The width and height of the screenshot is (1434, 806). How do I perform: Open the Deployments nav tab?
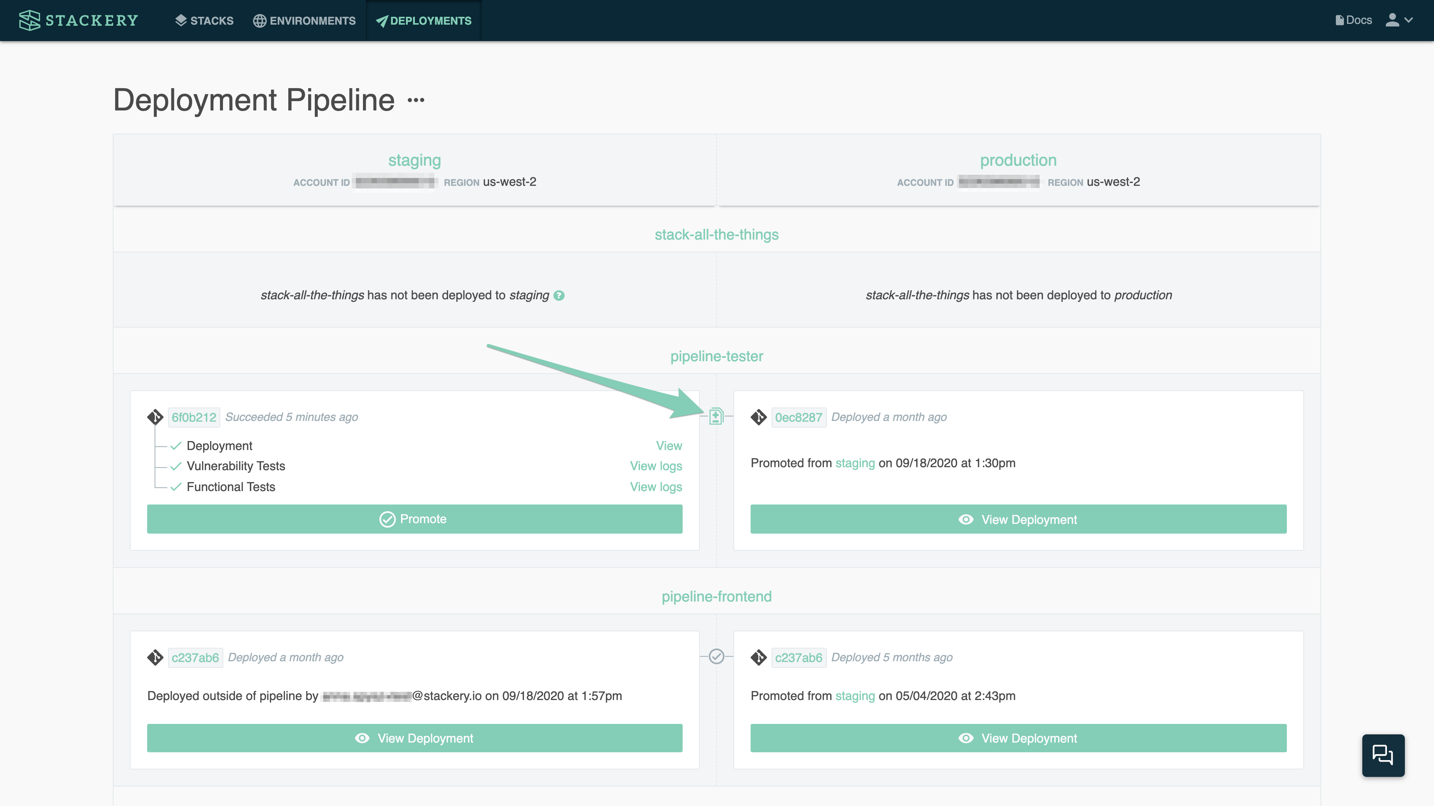pos(423,21)
